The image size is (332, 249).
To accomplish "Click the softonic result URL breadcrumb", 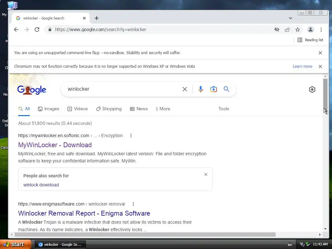I will pyautogui.click(x=70, y=136).
